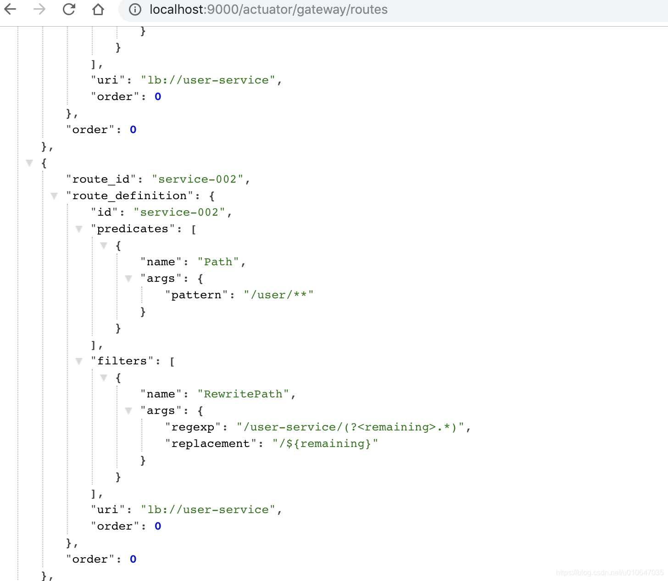This screenshot has height=581, width=668.
Task: Collapse the first filters object triangle
Action: click(x=104, y=378)
